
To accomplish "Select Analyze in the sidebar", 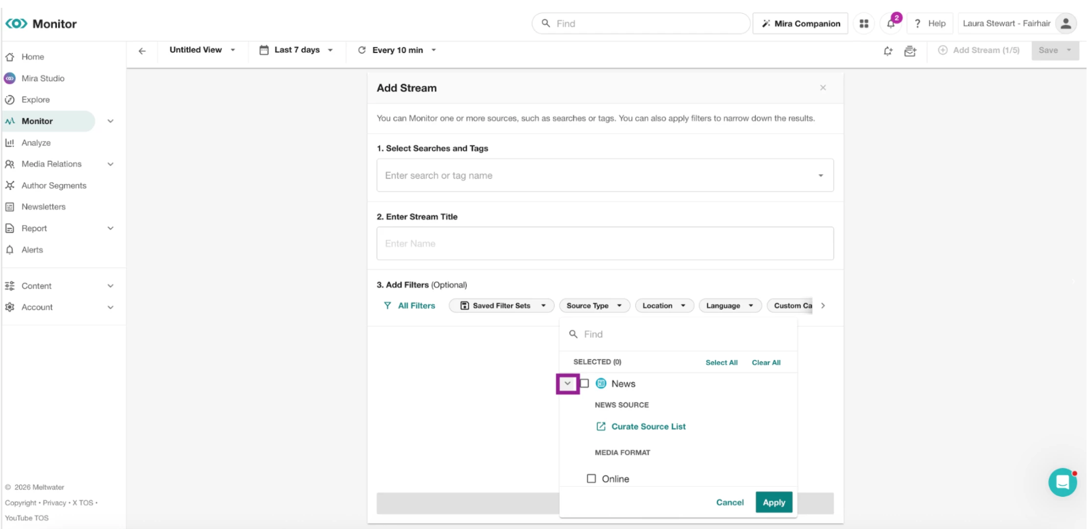I will [36, 143].
